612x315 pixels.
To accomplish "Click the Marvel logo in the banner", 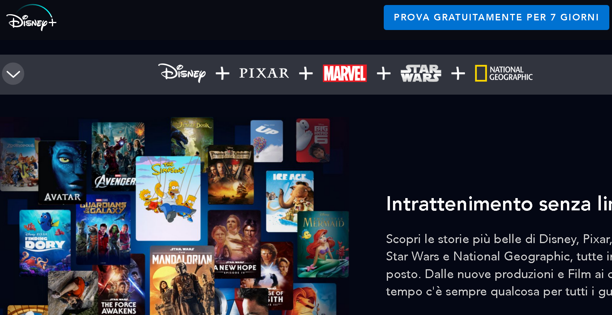I will (x=344, y=73).
